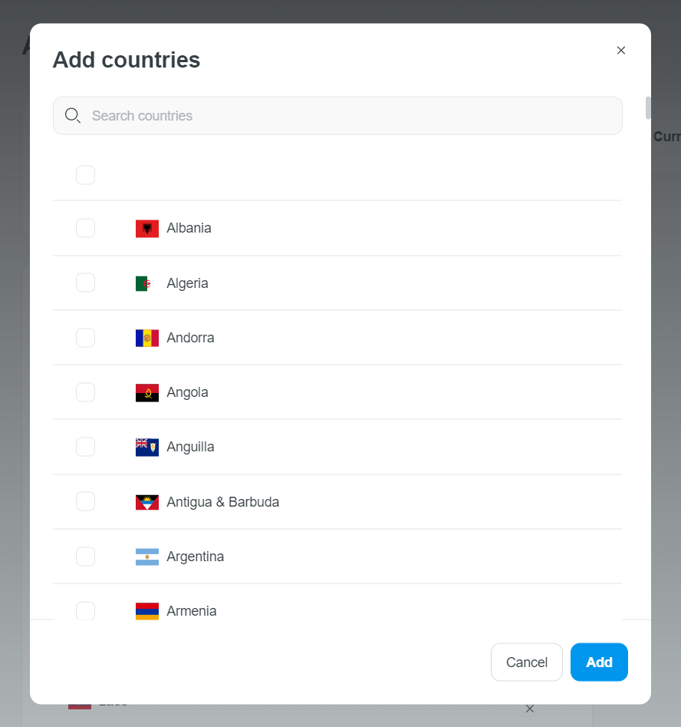Viewport: 681px width, 727px height.
Task: Click the Add button
Action: point(599,662)
